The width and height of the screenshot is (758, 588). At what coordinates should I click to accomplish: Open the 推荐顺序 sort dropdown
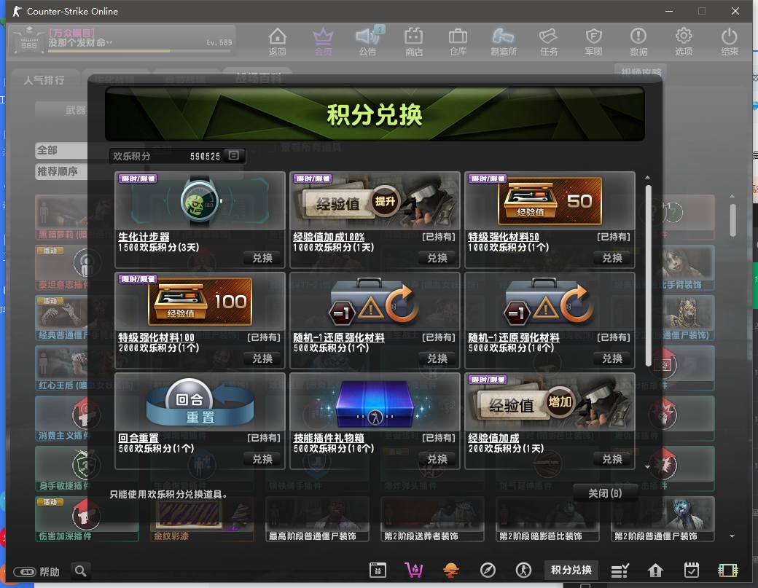(62, 171)
